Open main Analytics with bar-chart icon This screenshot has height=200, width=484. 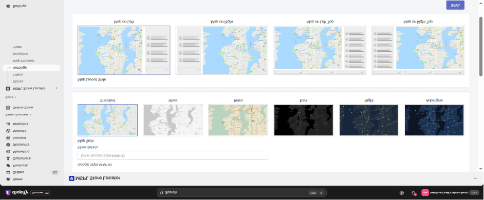click(x=20, y=124)
